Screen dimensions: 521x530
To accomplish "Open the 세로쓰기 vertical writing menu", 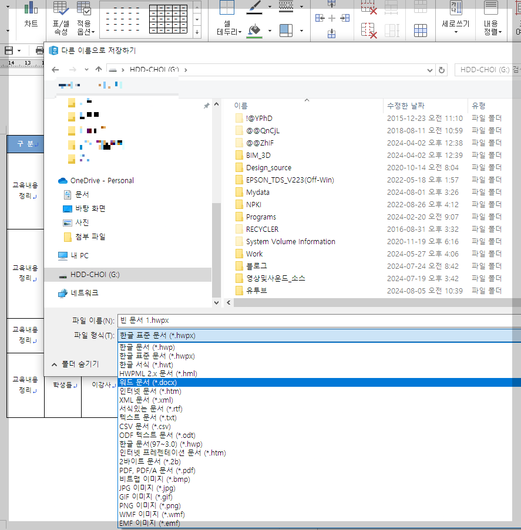I will [x=456, y=18].
